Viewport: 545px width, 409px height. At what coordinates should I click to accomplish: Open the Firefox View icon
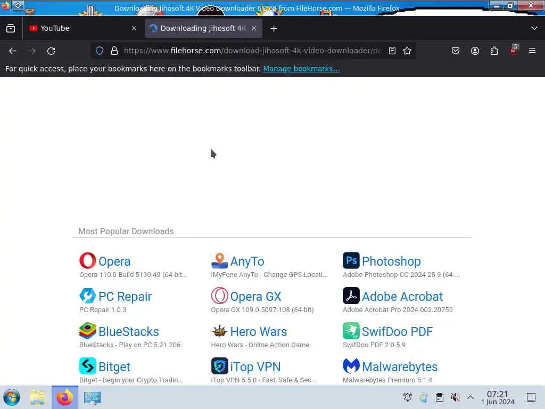tap(11, 28)
